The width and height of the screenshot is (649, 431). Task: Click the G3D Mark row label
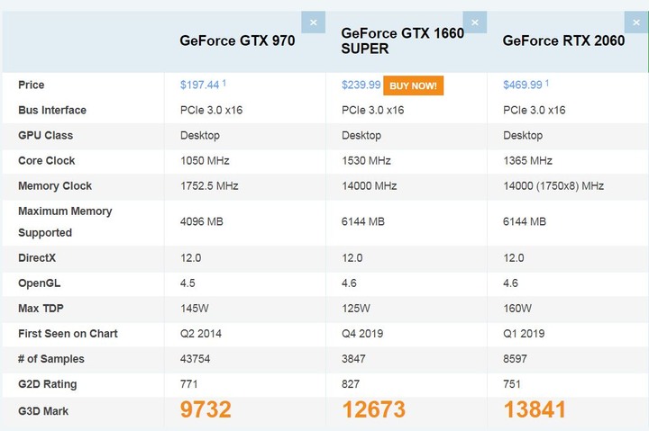tap(43, 411)
